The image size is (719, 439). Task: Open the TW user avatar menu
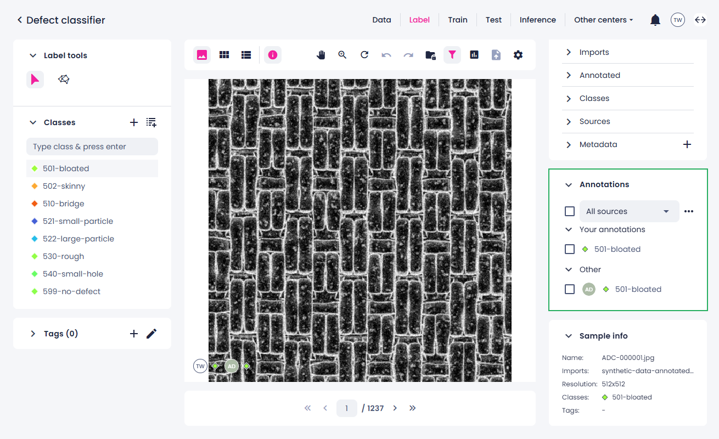[x=678, y=20]
